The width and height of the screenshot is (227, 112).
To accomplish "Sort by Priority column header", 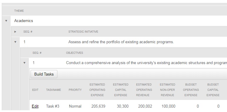I will click(x=75, y=90).
